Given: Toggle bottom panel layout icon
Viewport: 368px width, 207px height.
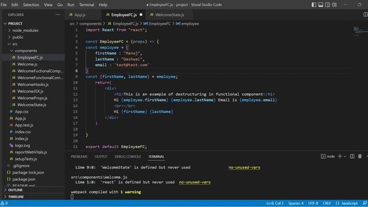Looking at the screenshot, I should tap(321, 5).
